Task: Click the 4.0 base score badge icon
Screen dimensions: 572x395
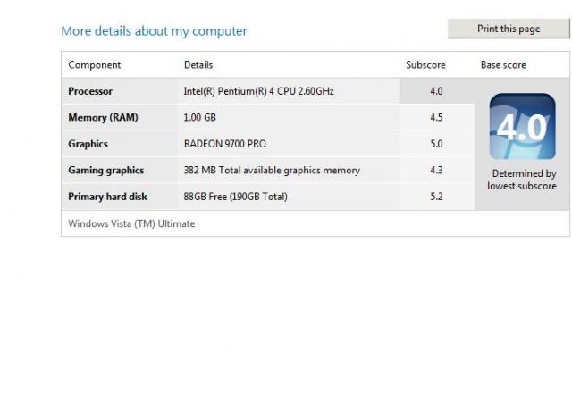Action: (522, 127)
